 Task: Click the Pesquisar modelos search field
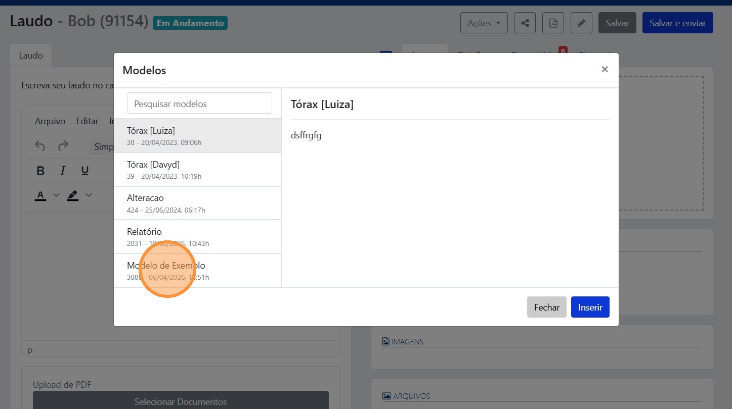coord(199,104)
